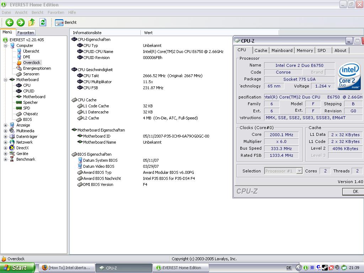
Task: Click the CPU-Z taskbar button
Action: tap(123, 268)
